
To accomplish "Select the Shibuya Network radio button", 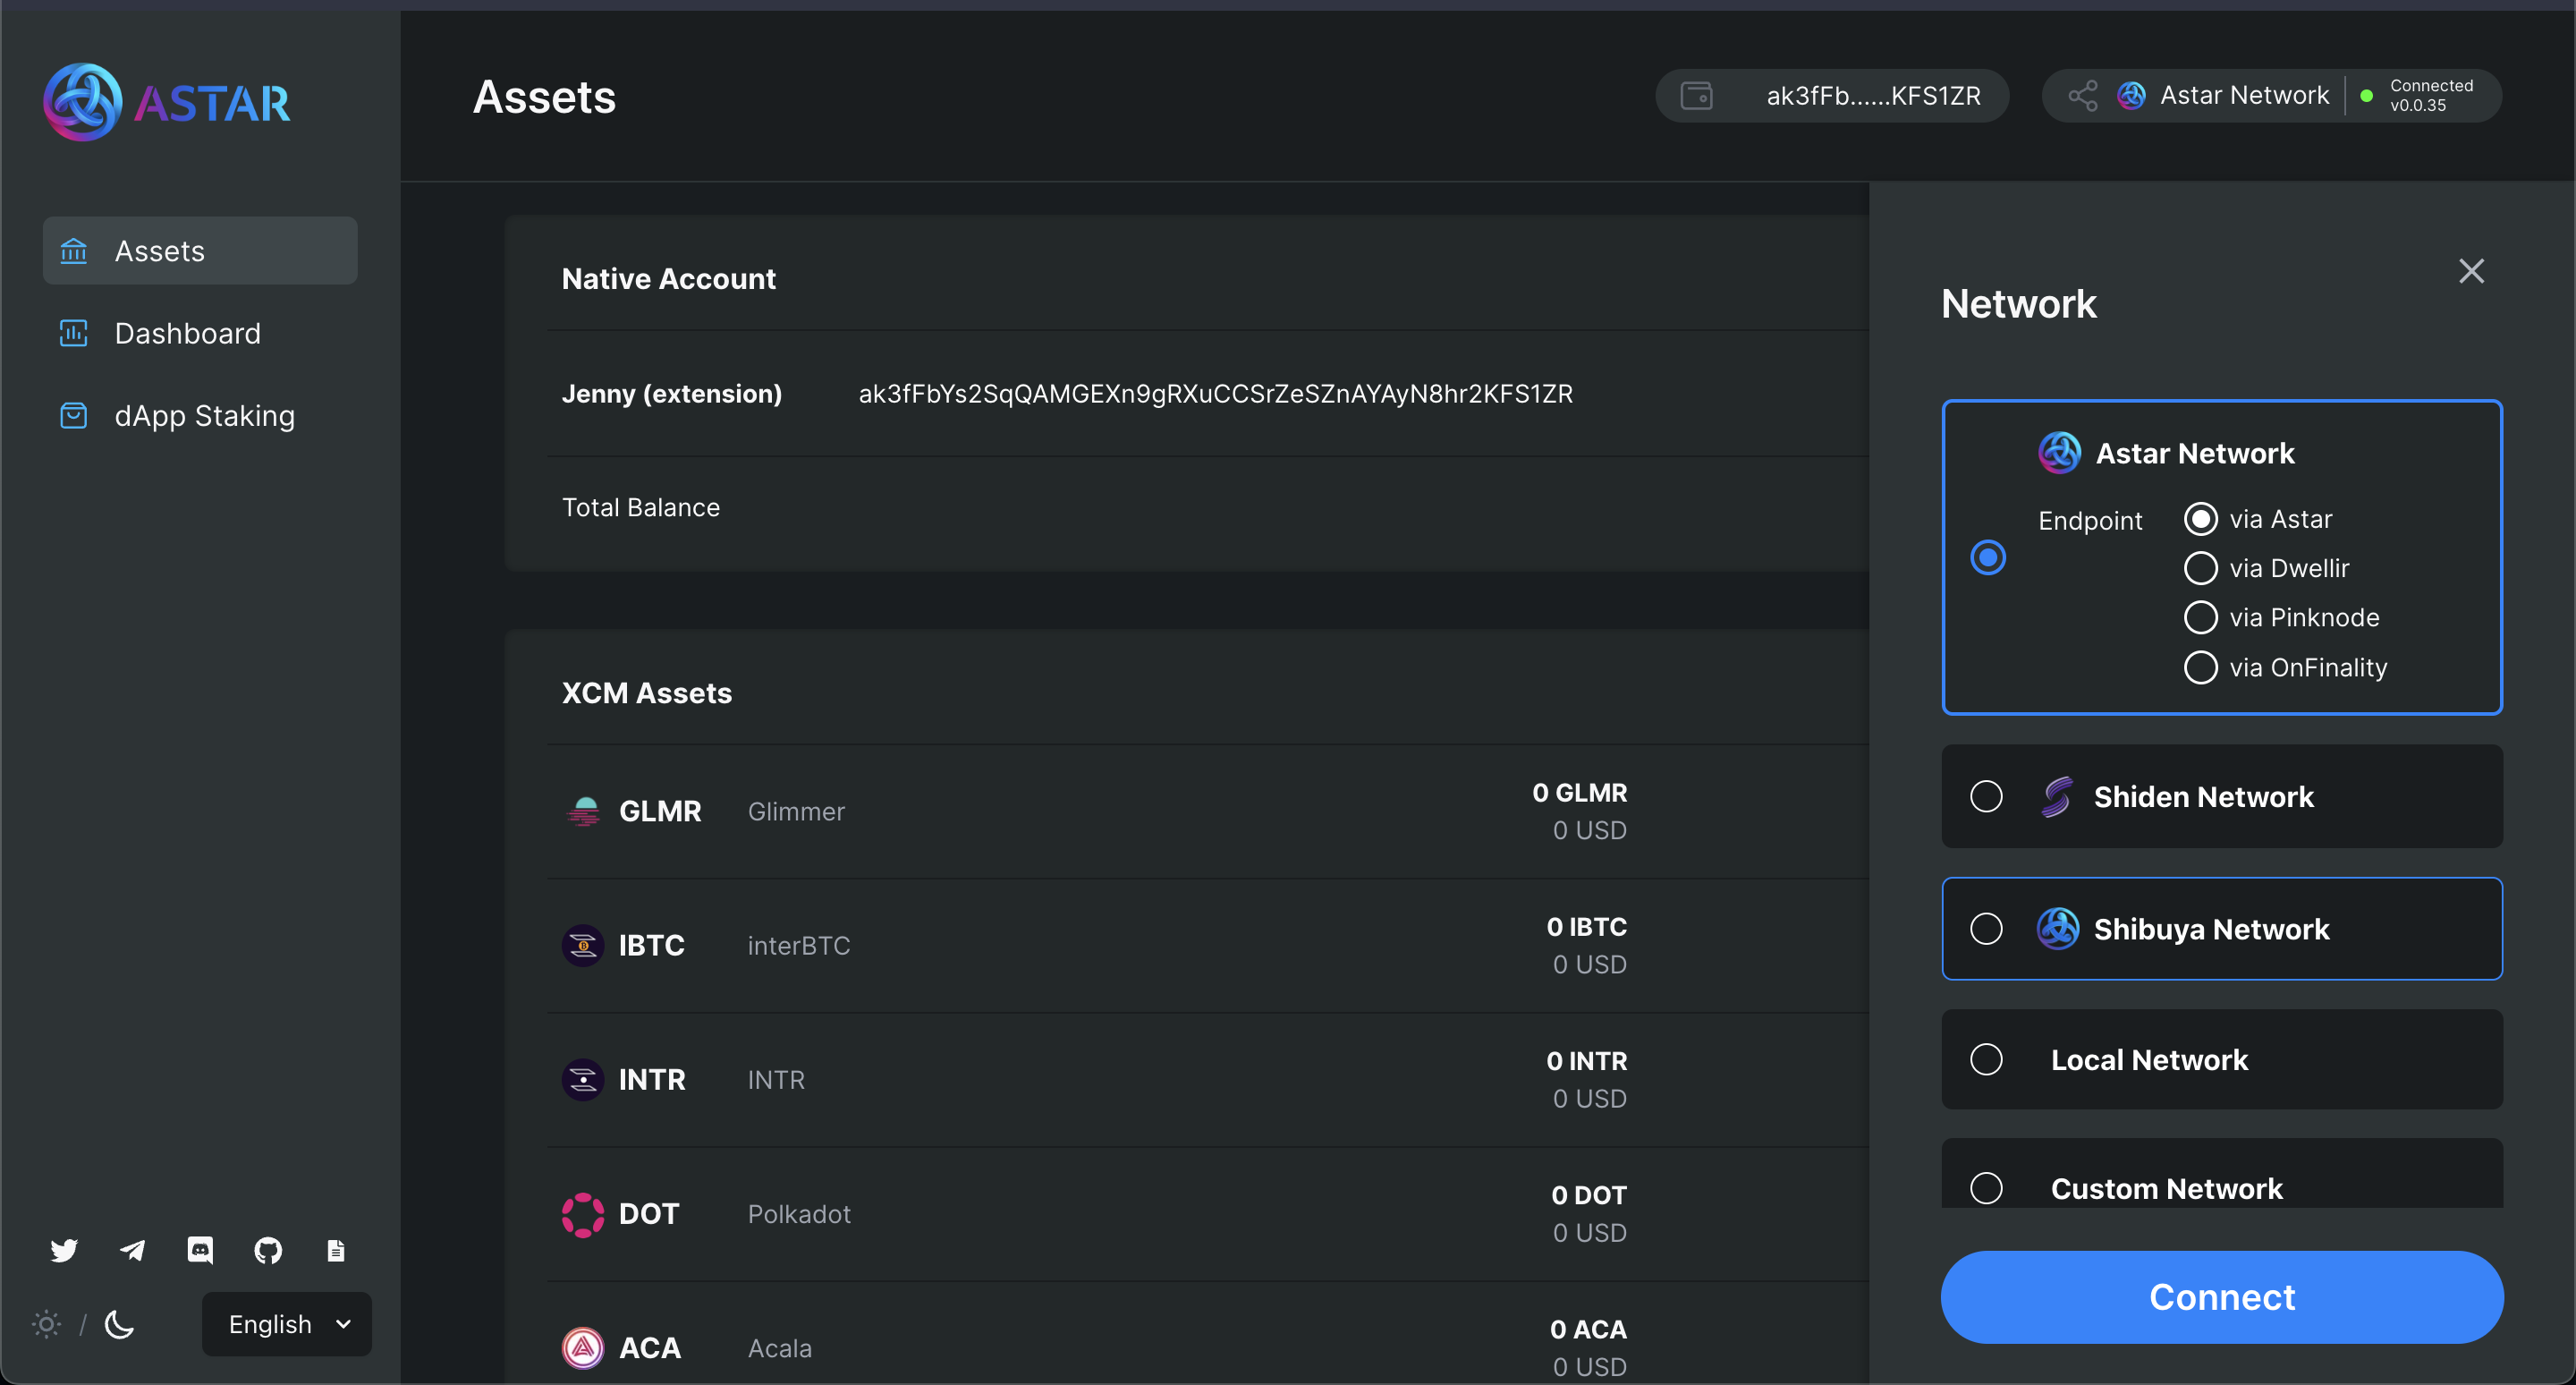I will [x=1987, y=929].
